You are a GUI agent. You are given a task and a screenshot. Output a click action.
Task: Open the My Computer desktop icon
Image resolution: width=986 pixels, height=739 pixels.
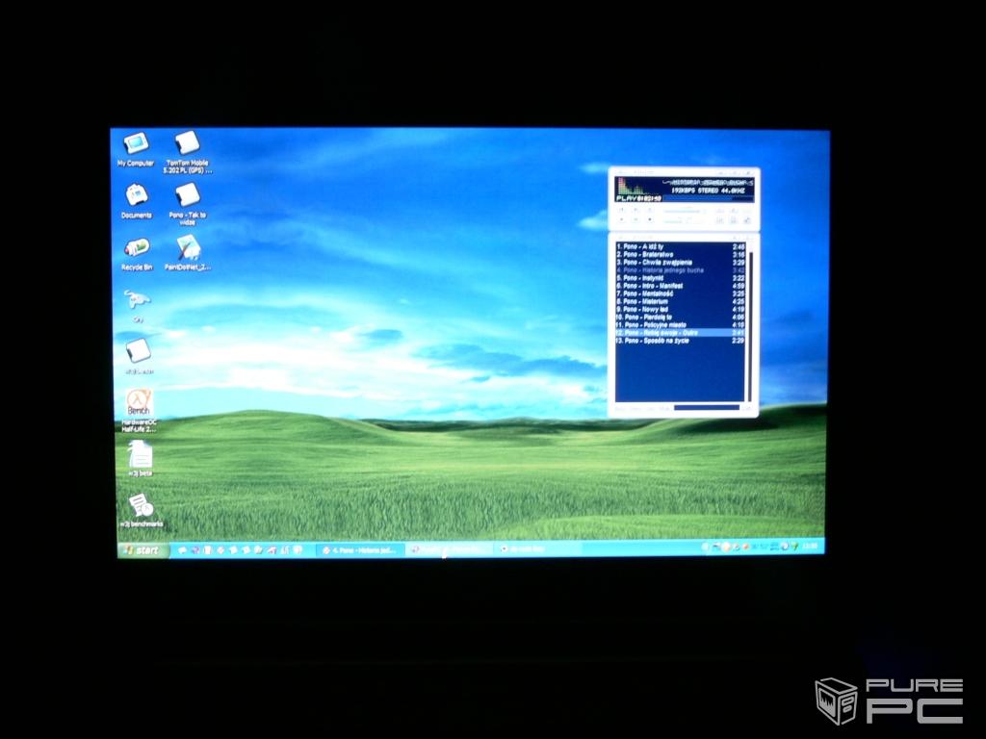coord(136,149)
